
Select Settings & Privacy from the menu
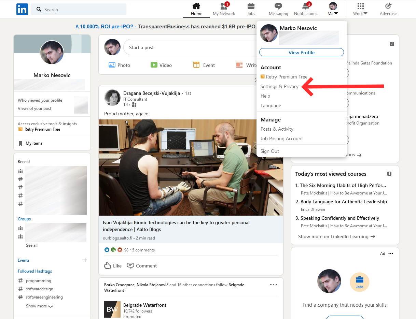point(279,86)
